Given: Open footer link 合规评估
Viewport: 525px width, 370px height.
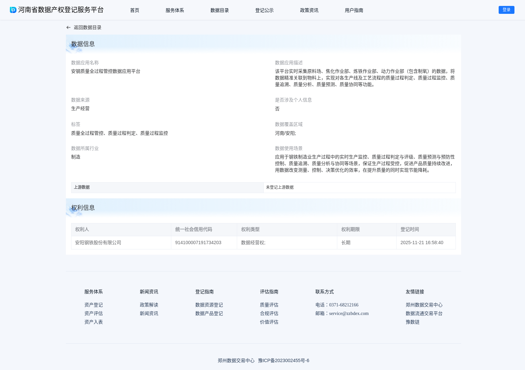Looking at the screenshot, I should tap(269, 314).
